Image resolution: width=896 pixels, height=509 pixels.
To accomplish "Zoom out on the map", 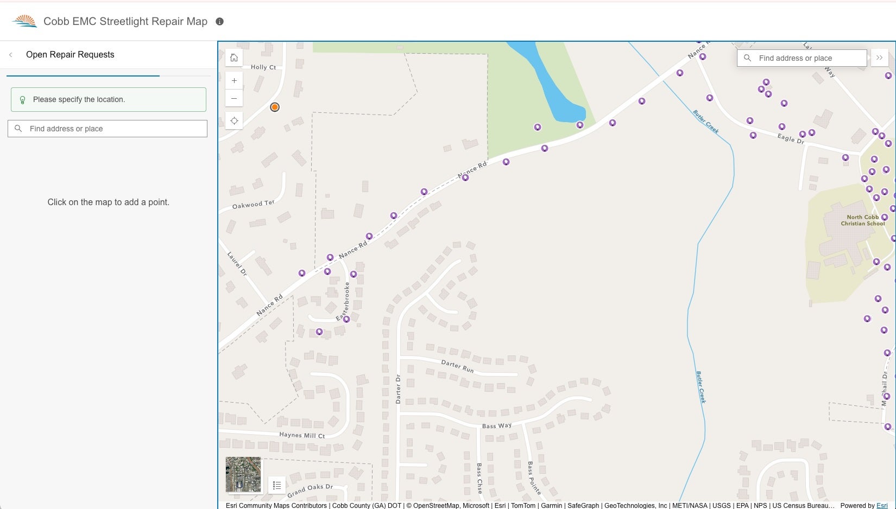I will (234, 98).
